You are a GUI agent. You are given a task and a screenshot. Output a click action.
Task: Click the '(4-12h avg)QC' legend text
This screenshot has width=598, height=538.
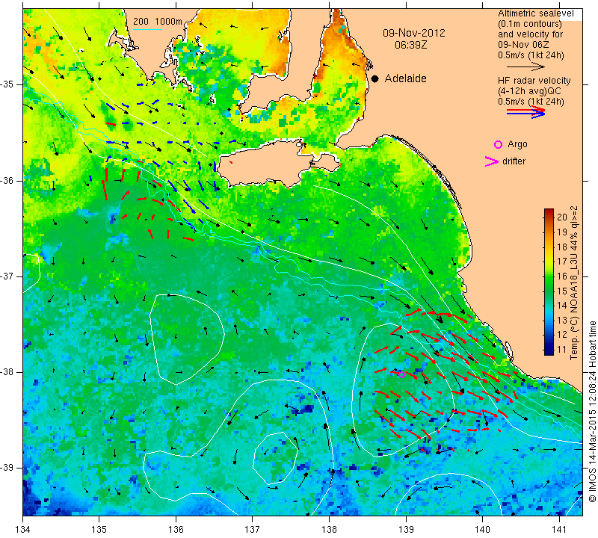point(528,91)
